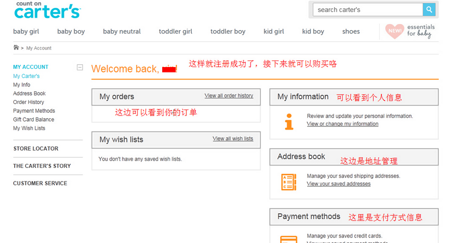Open The Carter's Story page
454x243 pixels.
(42, 166)
